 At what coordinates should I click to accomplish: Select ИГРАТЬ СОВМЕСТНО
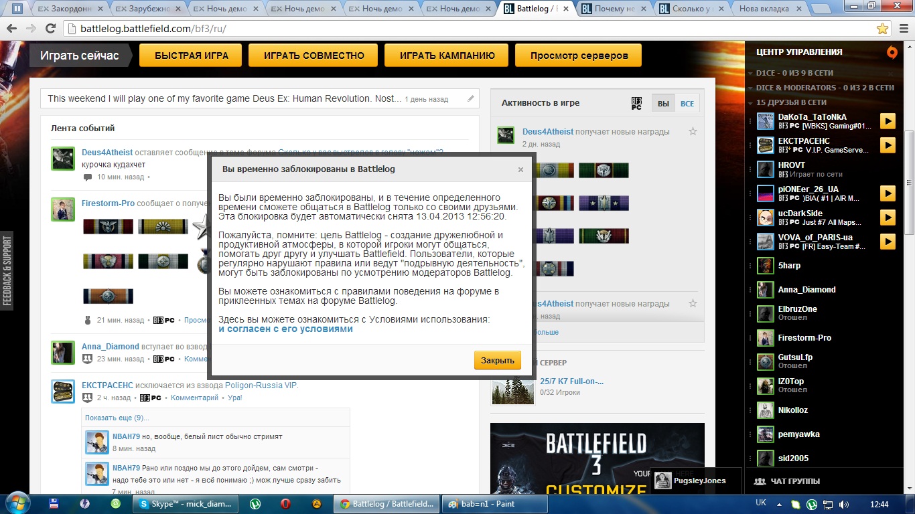[314, 56]
